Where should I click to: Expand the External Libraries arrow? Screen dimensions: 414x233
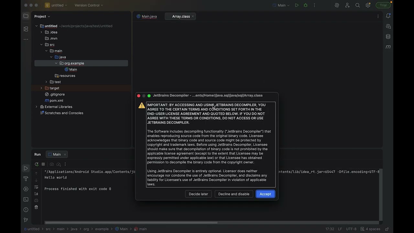pyautogui.click(x=37, y=107)
